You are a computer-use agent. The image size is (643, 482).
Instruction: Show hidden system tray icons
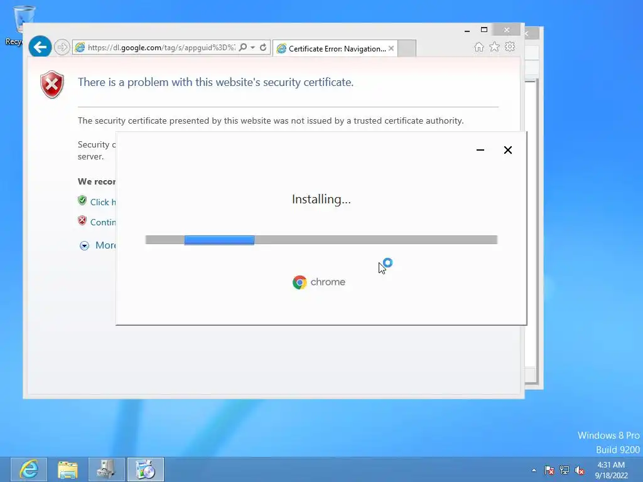tap(534, 470)
